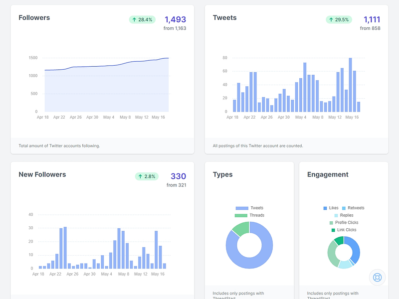This screenshot has width=399, height=299.
Task: Click 'May 16' label on Tweets chart
Action: tap(352, 117)
